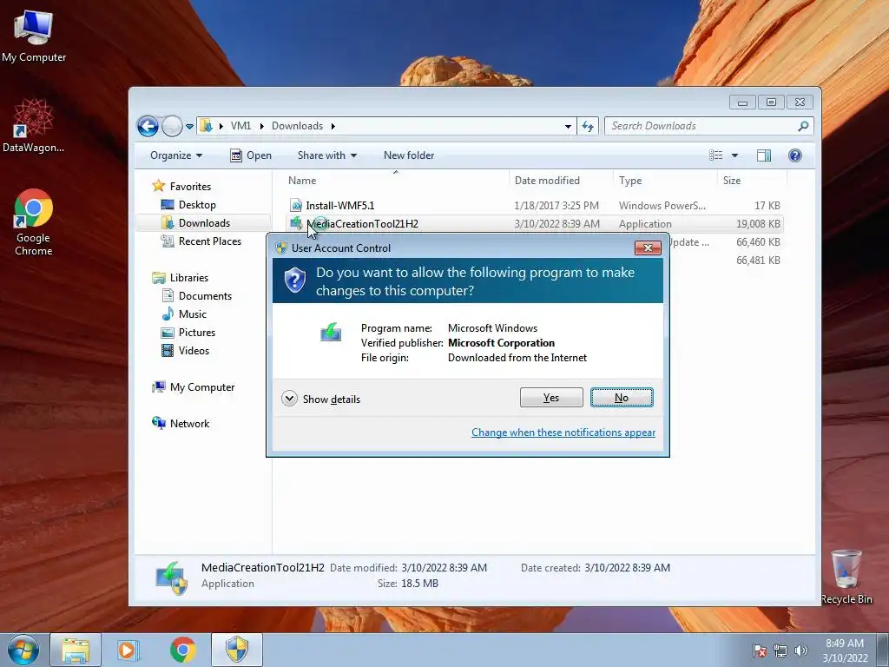The height and width of the screenshot is (667, 889).
Task: Open 'Change when these notifications appear' link
Action: [x=563, y=433]
